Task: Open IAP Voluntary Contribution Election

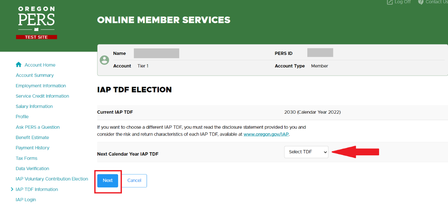Action: coord(52,179)
